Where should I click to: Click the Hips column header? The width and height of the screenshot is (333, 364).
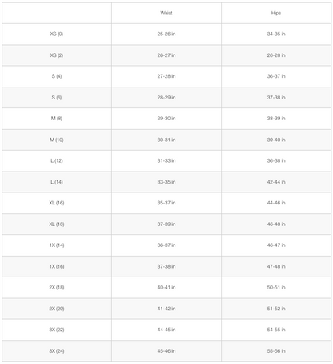276,13
